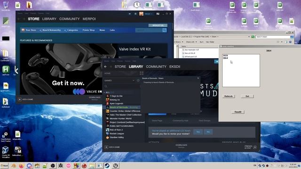
Task: Open the Oracle VM VirtualBox desktop icon
Action: (6, 152)
